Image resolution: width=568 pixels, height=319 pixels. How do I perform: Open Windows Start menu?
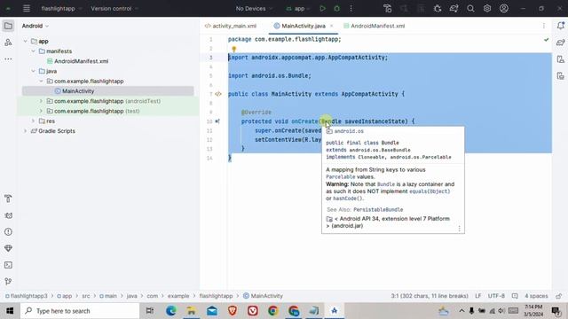[x=10, y=311]
